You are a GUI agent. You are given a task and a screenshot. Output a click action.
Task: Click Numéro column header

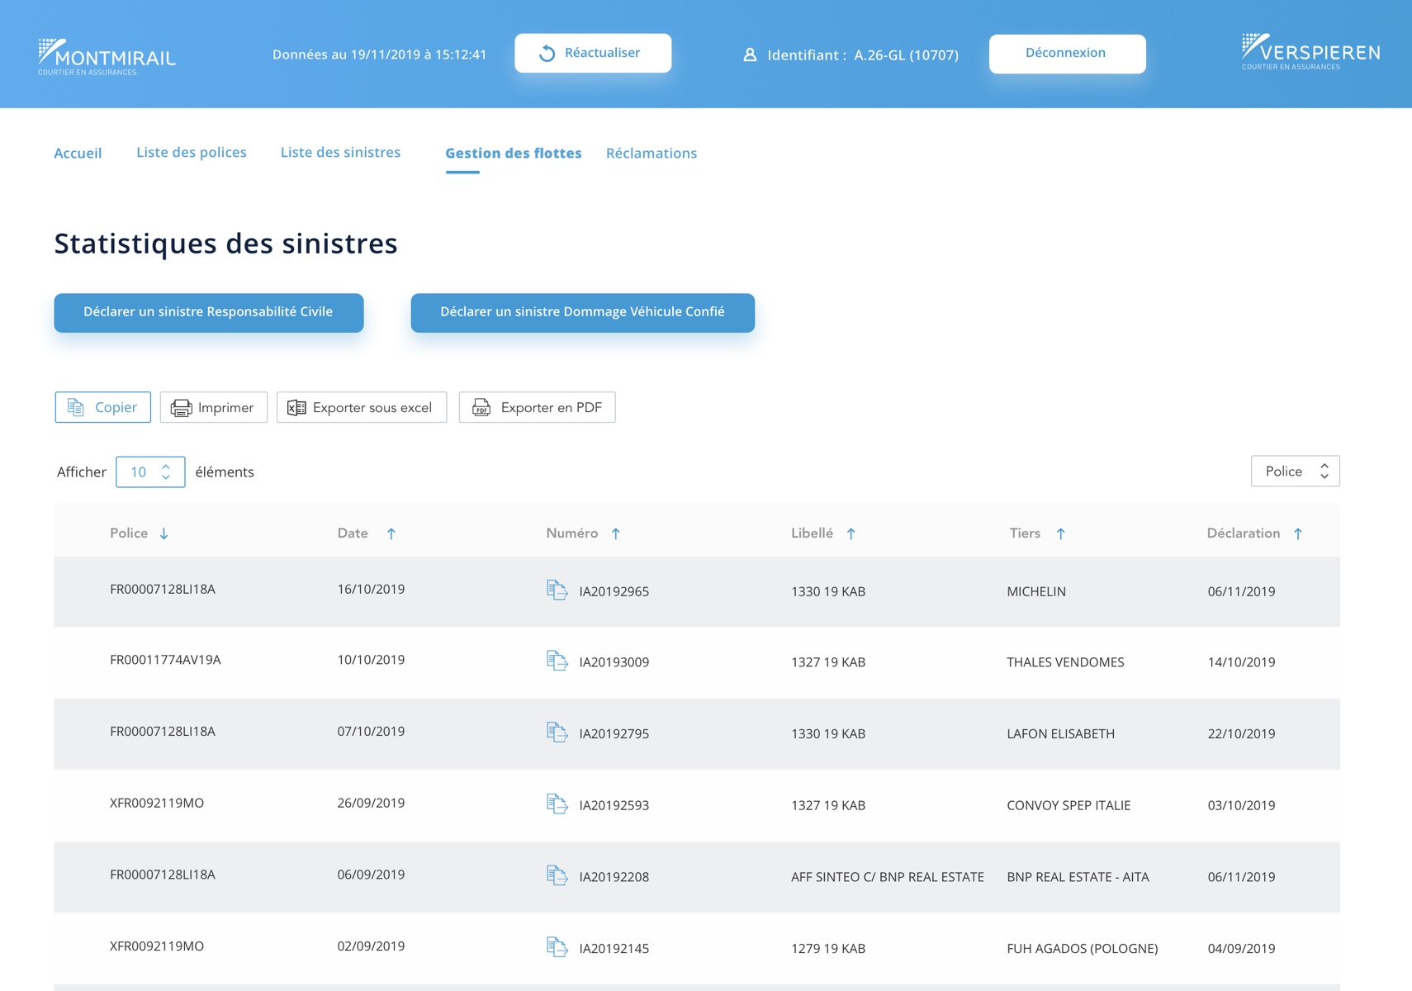click(572, 533)
